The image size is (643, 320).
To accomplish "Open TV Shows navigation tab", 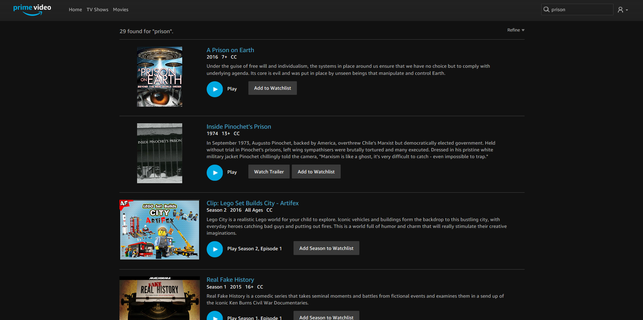I will click(x=97, y=9).
